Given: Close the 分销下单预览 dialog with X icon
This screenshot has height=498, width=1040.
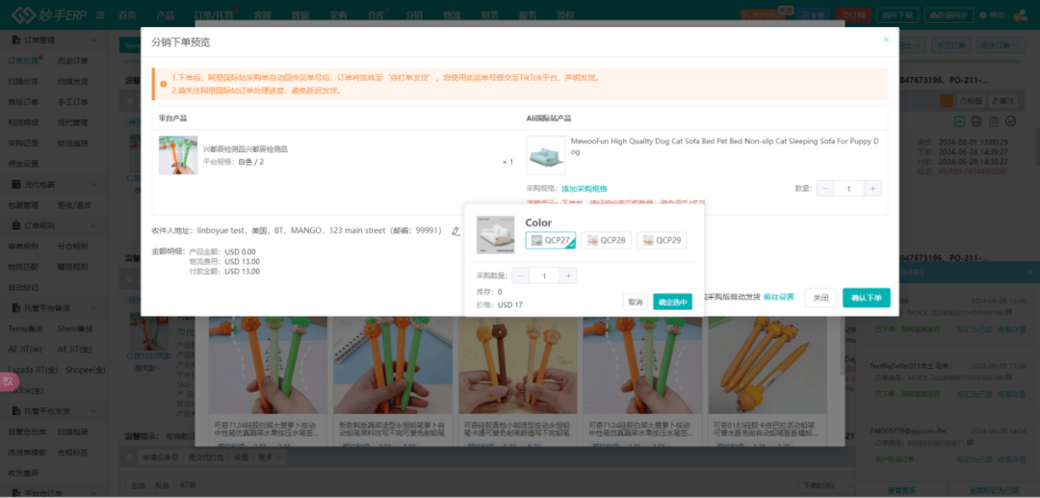Looking at the screenshot, I should coord(886,40).
